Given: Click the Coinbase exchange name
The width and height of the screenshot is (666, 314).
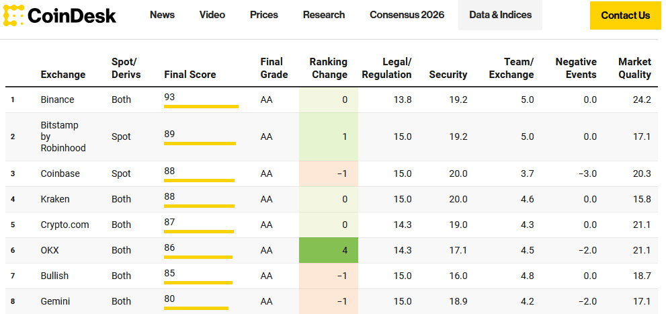Looking at the screenshot, I should [x=60, y=173].
